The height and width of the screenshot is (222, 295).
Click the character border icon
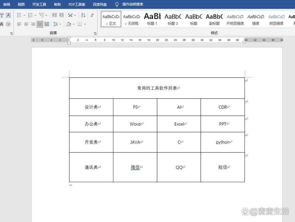point(8,15)
